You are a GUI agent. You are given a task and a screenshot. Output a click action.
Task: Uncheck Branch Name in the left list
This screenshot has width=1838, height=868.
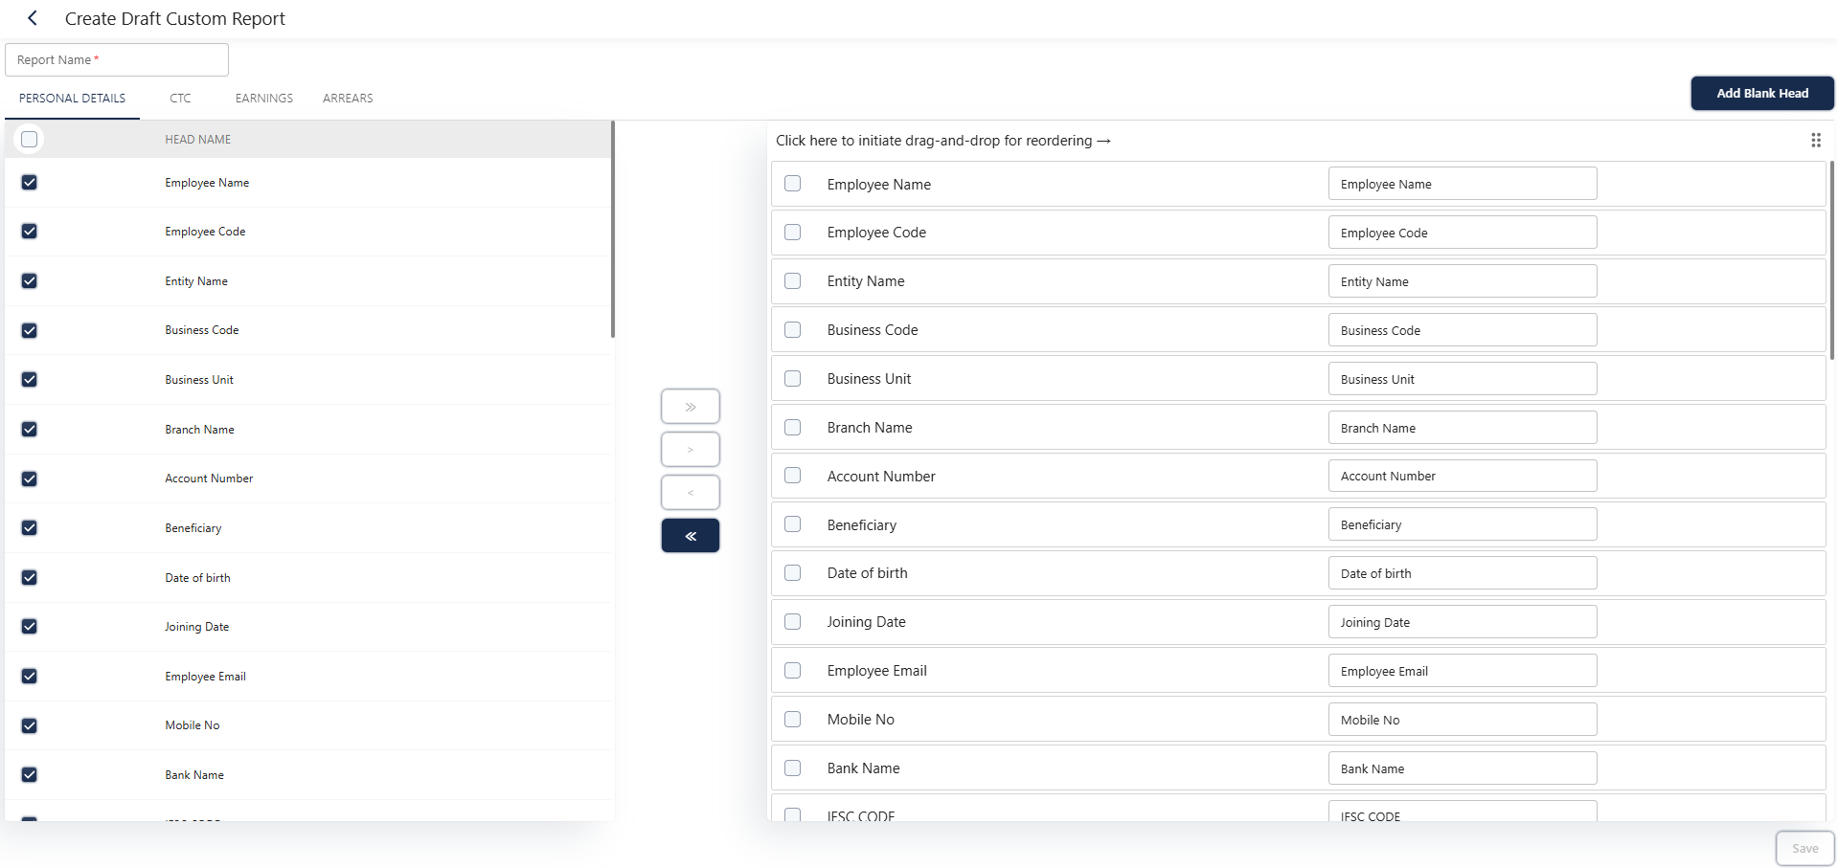pos(30,430)
